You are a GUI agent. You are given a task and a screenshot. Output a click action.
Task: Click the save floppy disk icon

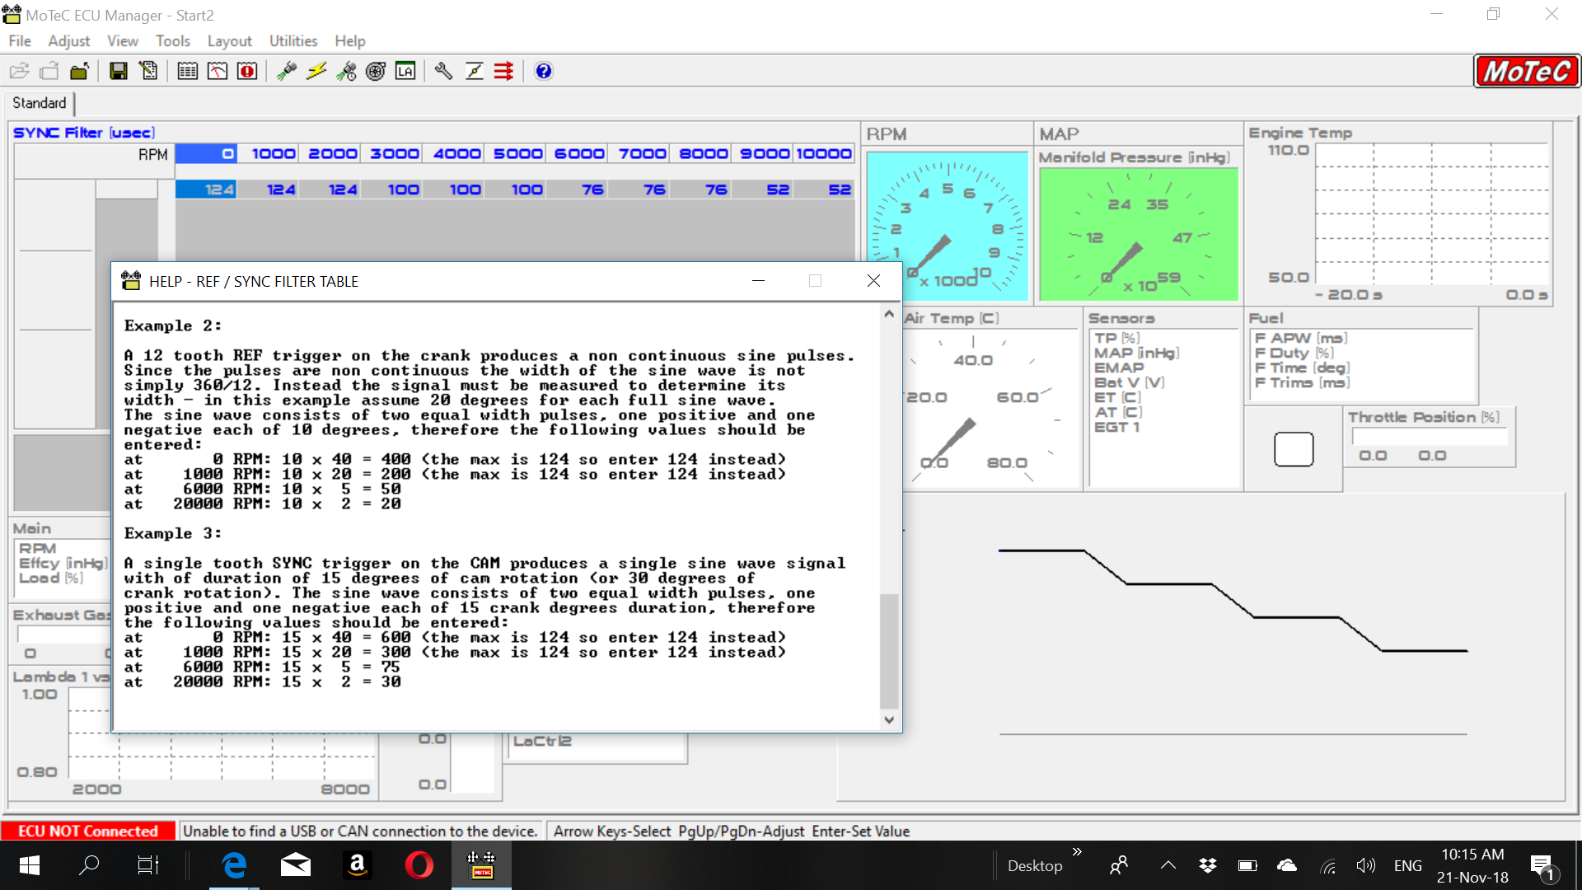tap(119, 71)
